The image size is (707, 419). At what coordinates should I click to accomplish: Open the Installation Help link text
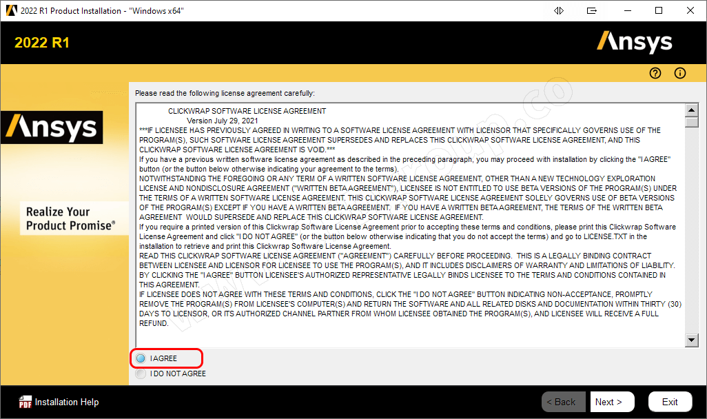pos(67,402)
